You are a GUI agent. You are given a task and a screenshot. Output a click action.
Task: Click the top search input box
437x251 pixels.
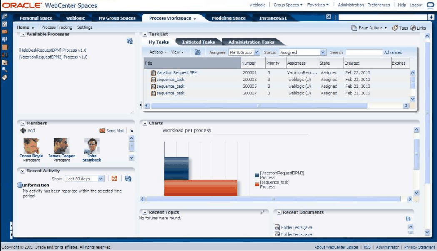(x=383, y=17)
